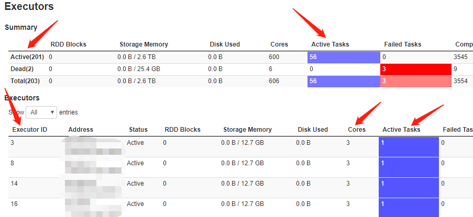Sort executors table by Address column
Screen dimensions: 473x217
(x=81, y=130)
